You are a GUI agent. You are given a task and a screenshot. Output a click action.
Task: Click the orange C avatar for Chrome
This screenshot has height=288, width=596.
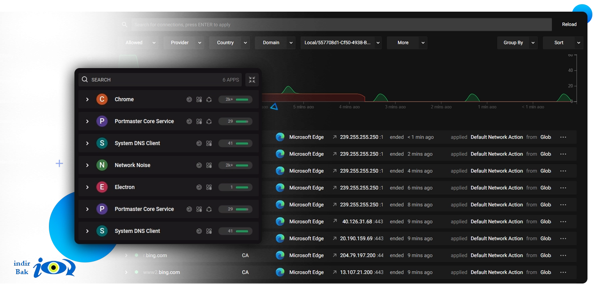102,99
